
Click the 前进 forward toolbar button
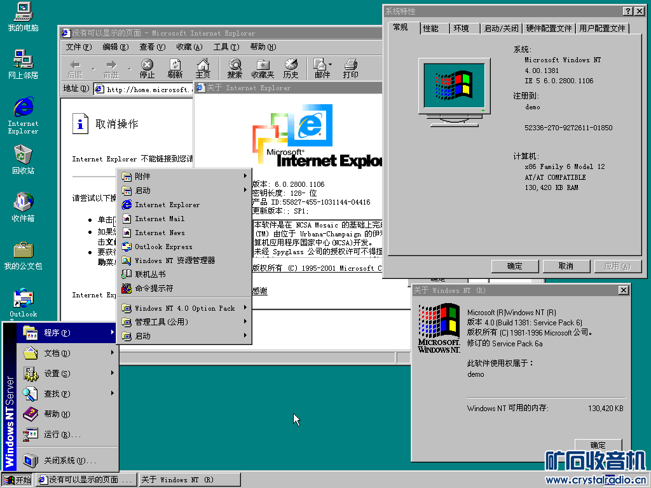point(111,69)
